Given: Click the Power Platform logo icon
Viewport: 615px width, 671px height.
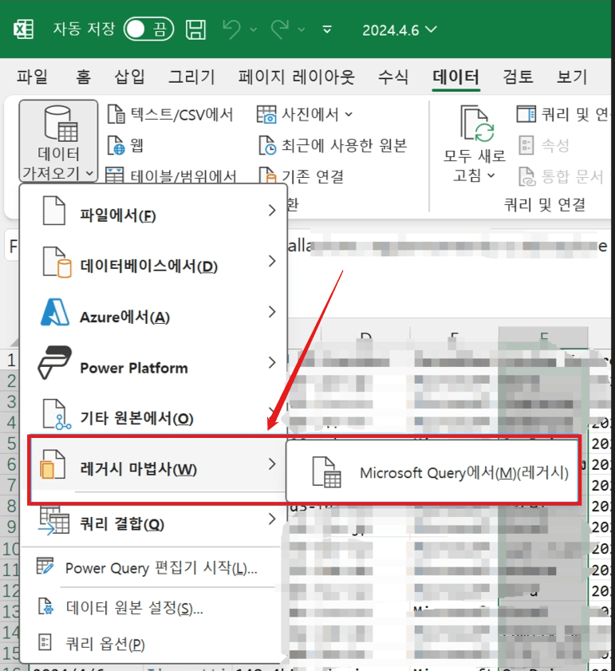Looking at the screenshot, I should point(55,362).
